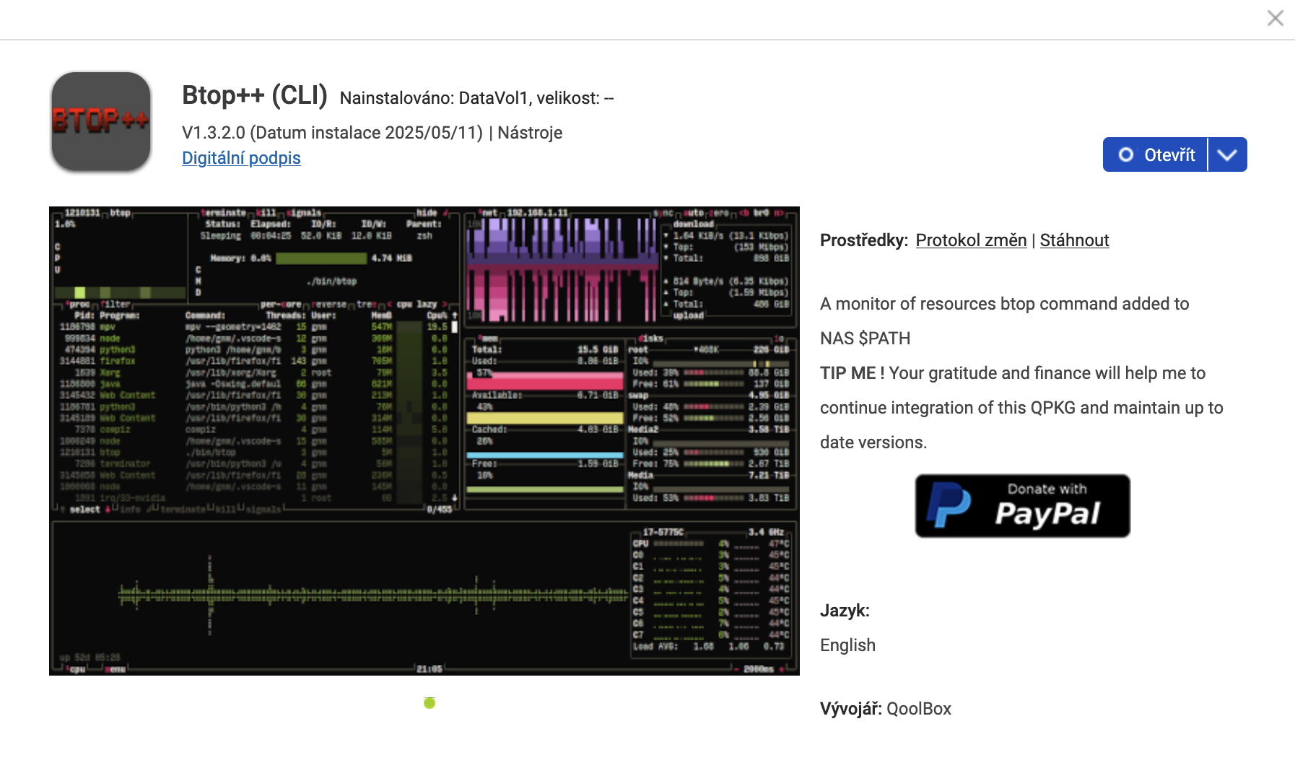Screen dimensions: 1295x781
Task: Click the Nástroje category label
Action: (x=530, y=133)
